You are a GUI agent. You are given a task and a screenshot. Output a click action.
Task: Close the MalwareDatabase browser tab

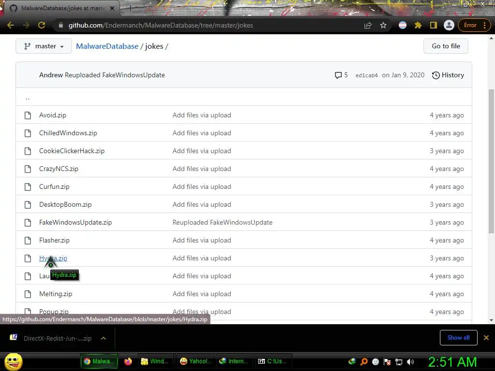pyautogui.click(x=112, y=8)
